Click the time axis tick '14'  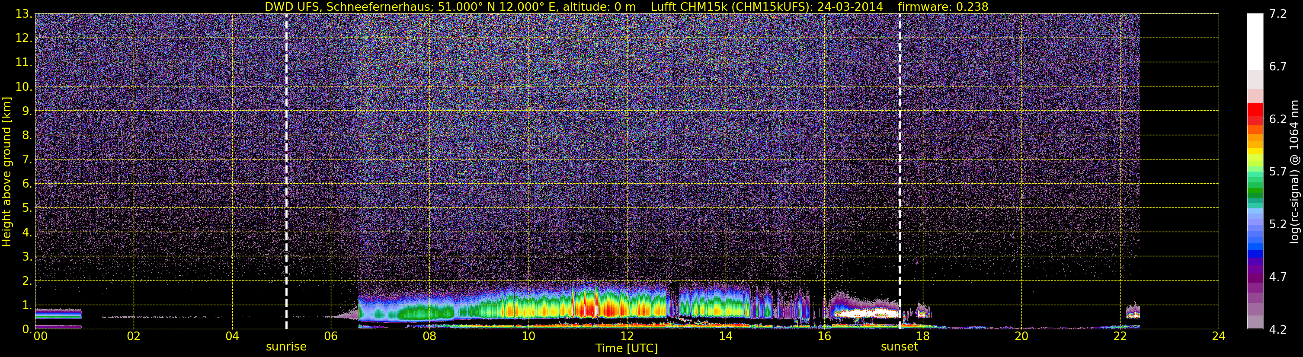pyautogui.click(x=725, y=336)
